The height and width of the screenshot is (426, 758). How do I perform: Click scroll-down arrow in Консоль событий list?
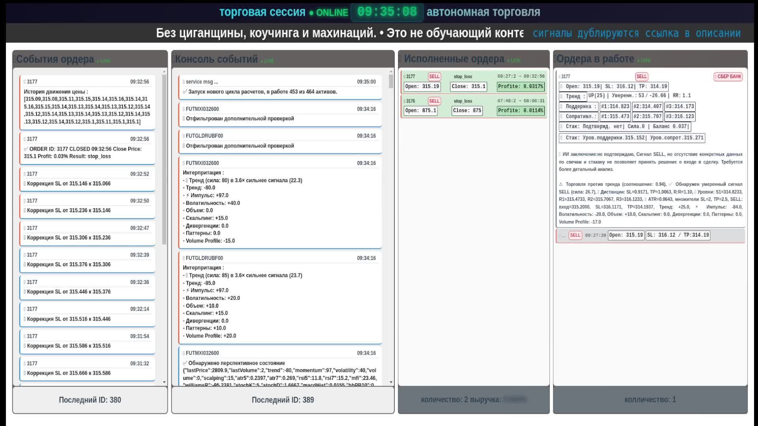coord(391,382)
